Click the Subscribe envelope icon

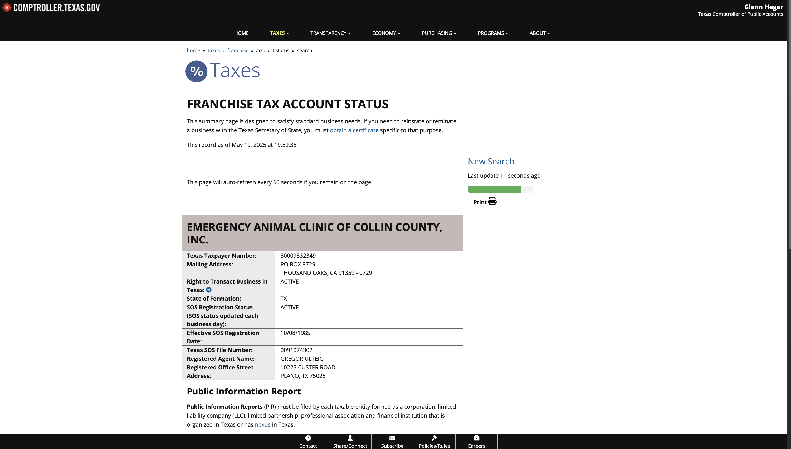pyautogui.click(x=392, y=438)
